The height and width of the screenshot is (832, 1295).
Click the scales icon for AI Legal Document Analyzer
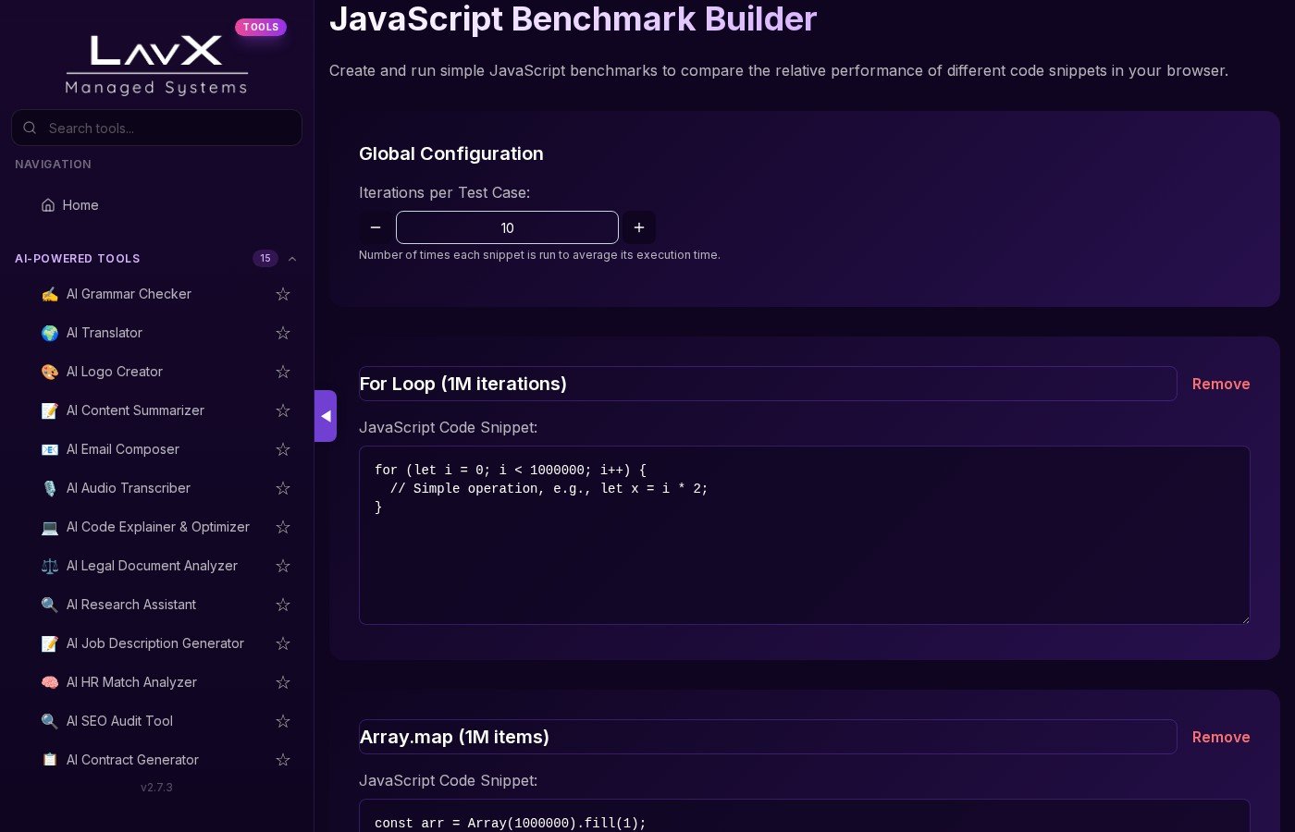pyautogui.click(x=50, y=566)
